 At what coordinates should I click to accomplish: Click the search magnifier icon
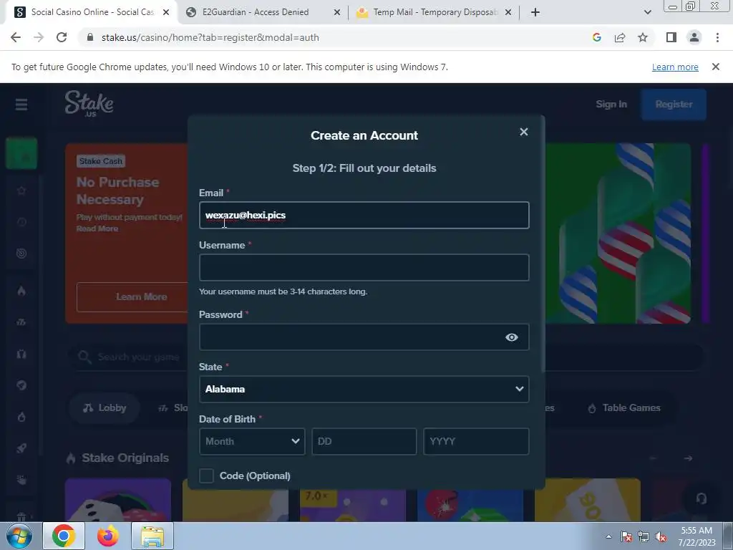(84, 357)
